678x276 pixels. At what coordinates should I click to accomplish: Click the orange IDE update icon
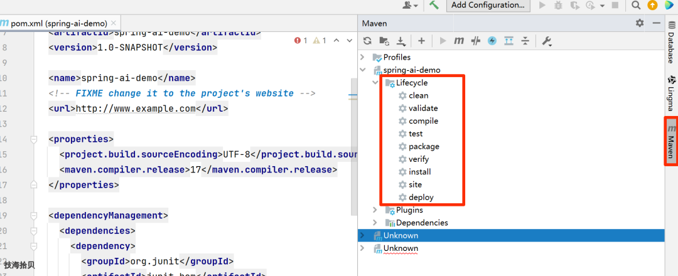652,5
